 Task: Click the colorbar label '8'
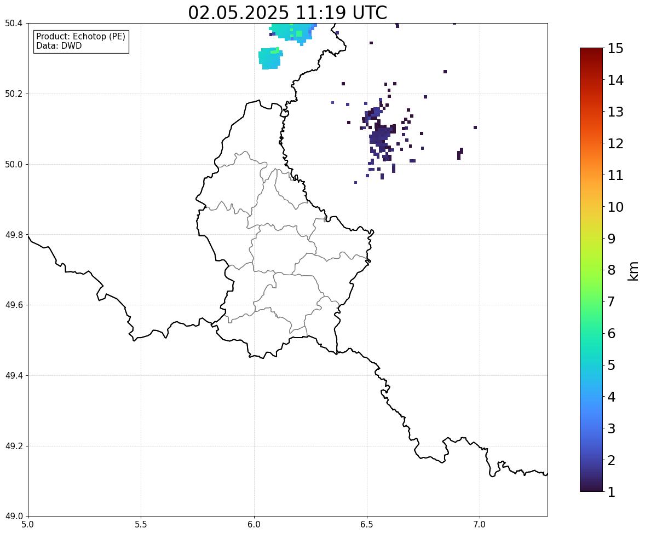pos(612,270)
